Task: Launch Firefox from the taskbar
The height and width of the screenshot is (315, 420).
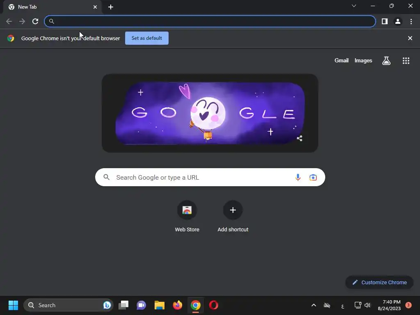Action: pos(177,305)
